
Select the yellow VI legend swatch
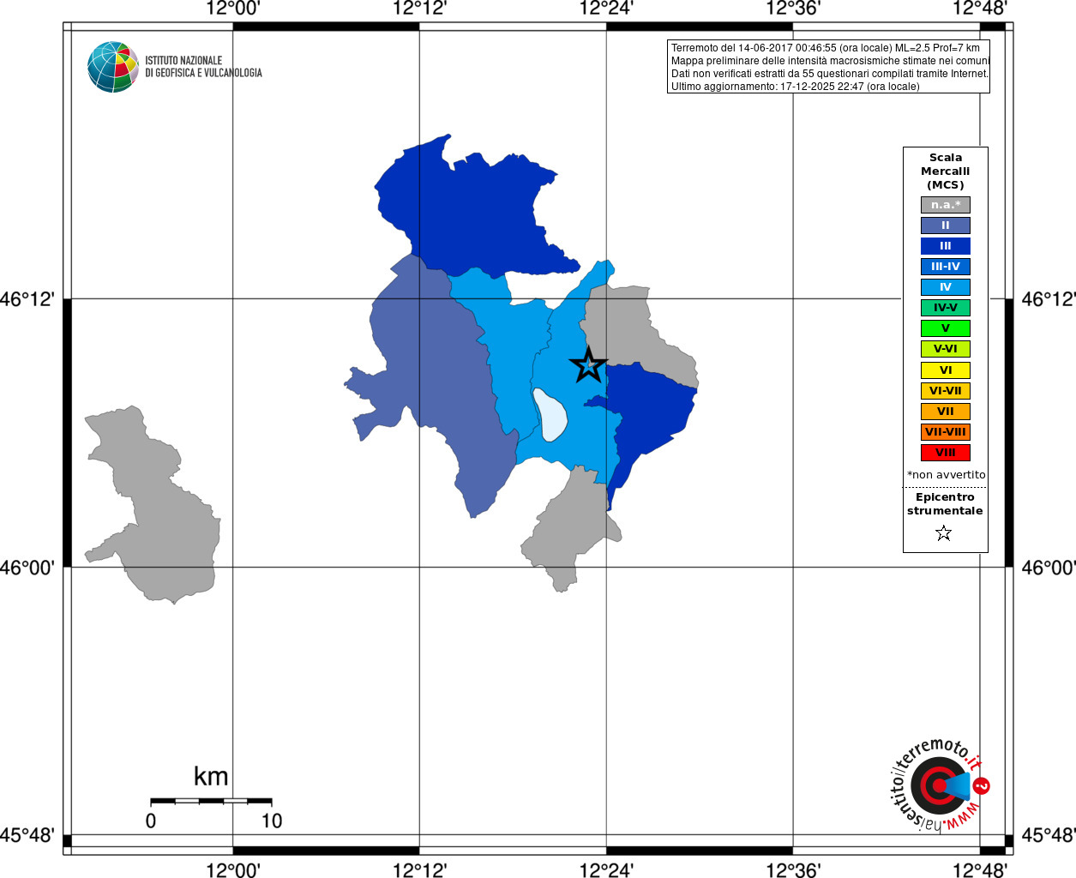click(946, 370)
